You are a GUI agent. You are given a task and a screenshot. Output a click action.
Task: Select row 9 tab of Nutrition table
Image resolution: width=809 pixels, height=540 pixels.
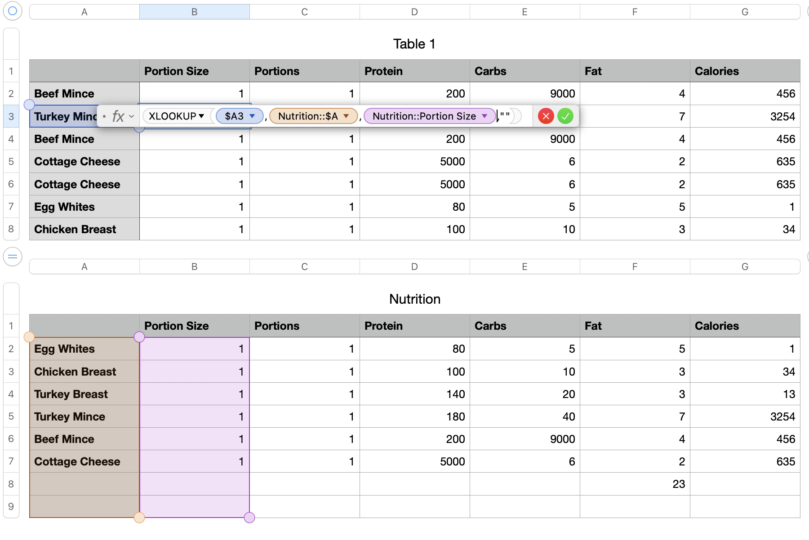click(11, 506)
